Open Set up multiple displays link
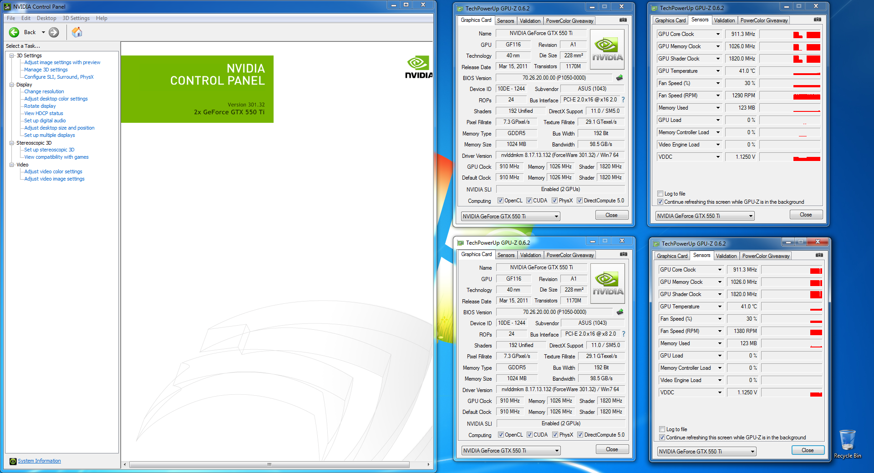 coord(50,135)
